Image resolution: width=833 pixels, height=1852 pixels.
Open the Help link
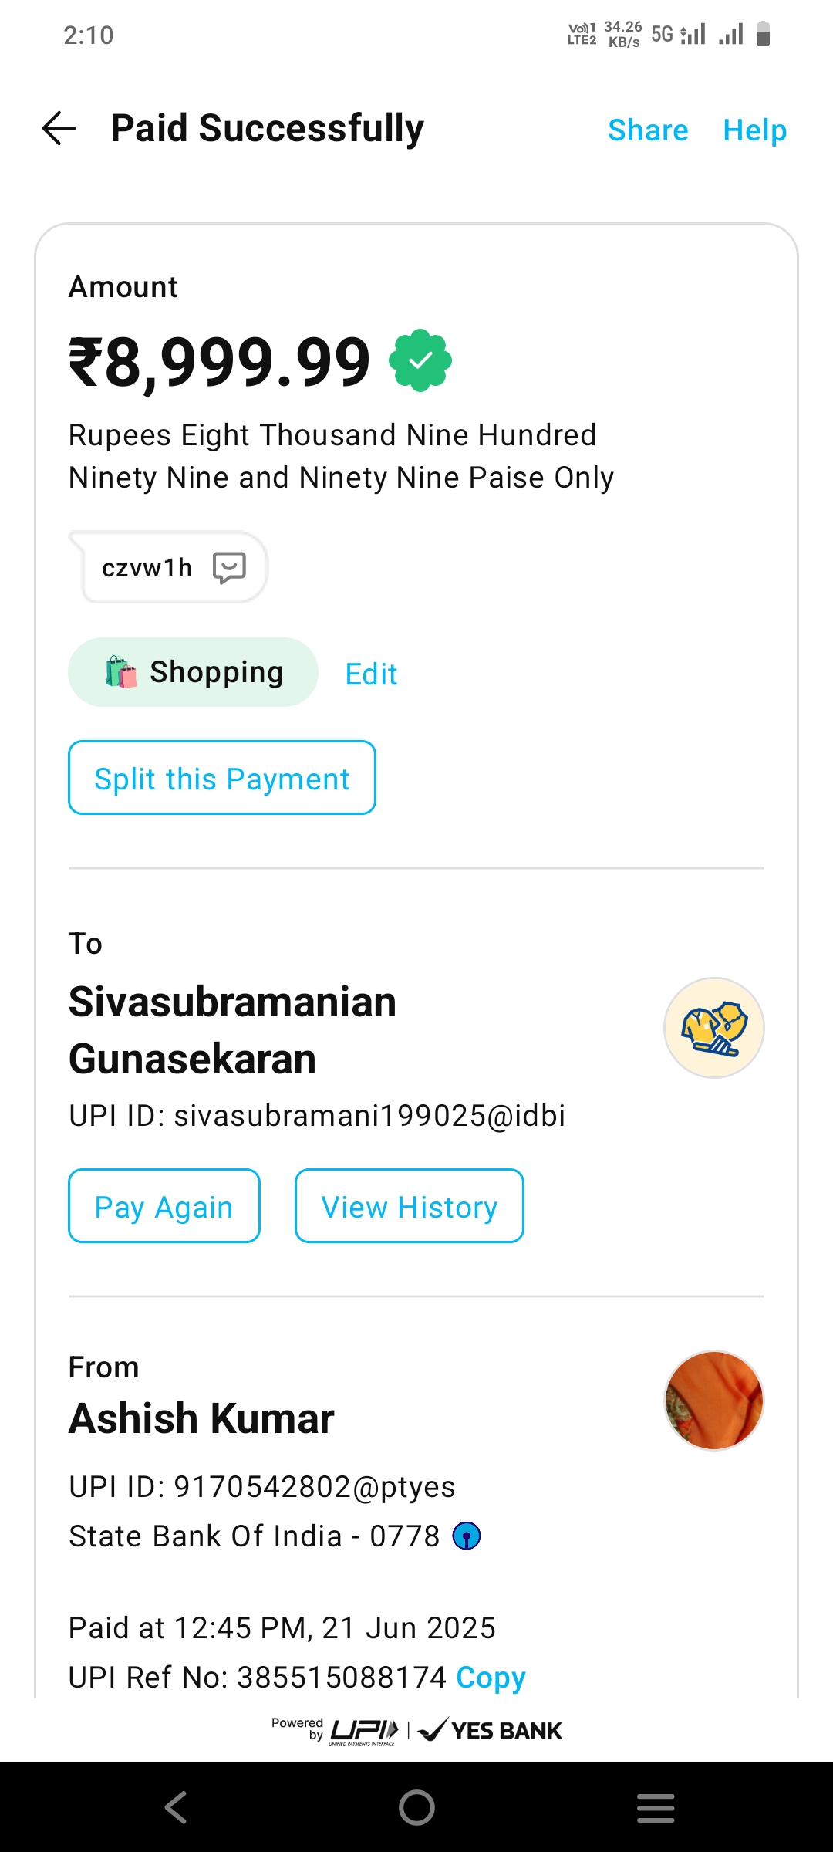(x=754, y=130)
